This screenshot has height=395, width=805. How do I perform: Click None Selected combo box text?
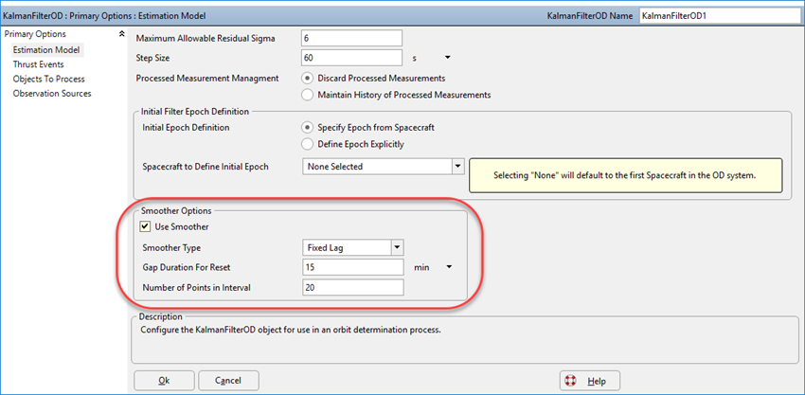334,166
